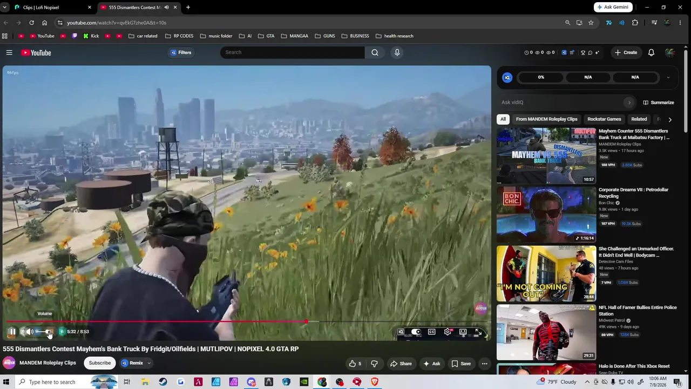Click the Share button

401,364
